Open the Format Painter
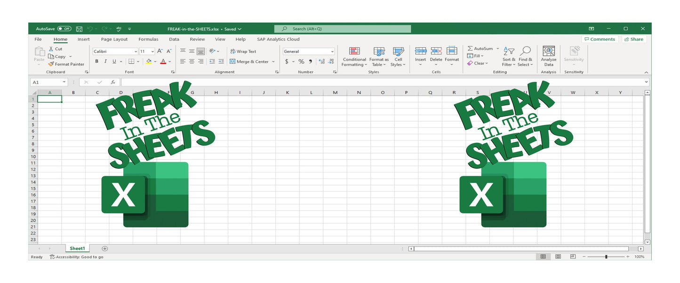 66,64
